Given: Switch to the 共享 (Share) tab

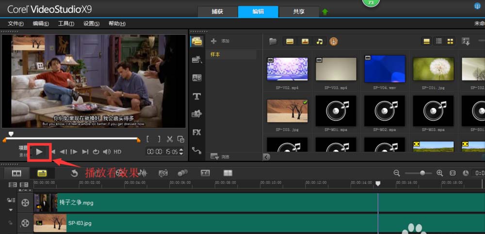Looking at the screenshot, I should tap(299, 12).
